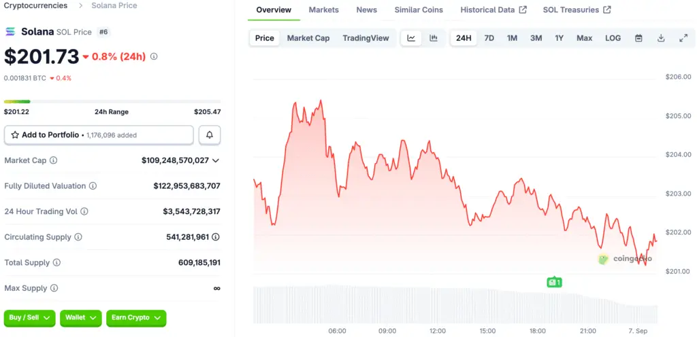Click the Cryptocurrencies breadcrumb link

point(35,5)
